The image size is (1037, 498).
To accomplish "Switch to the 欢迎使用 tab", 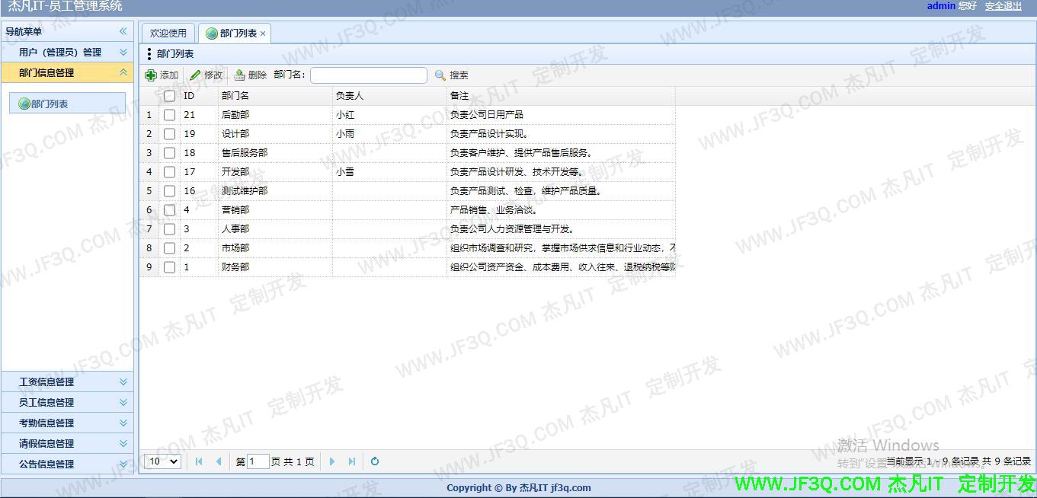I will (x=168, y=33).
